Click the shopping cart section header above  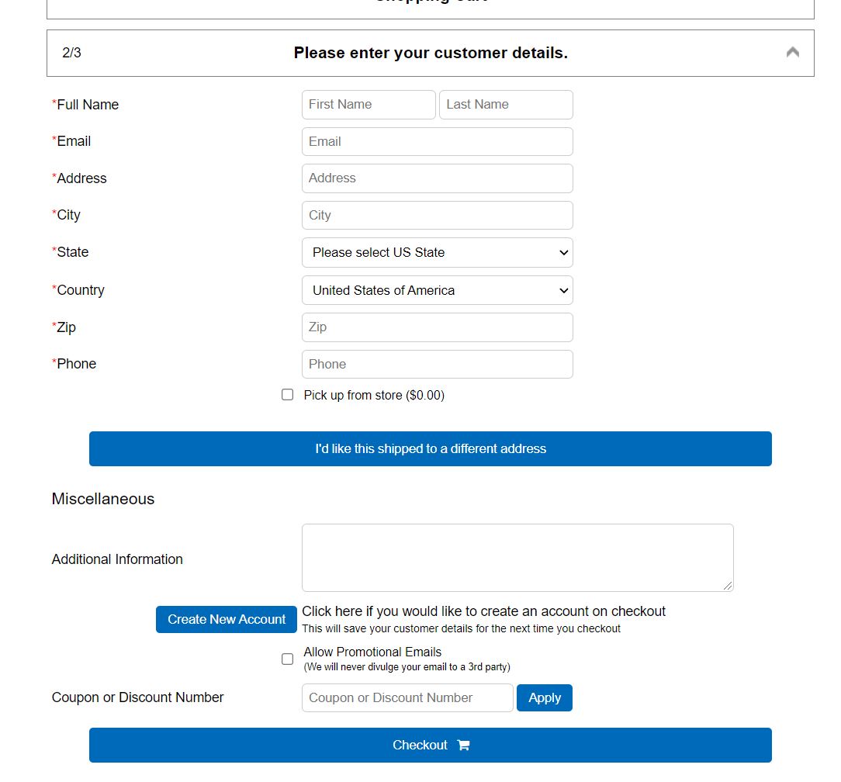point(430,8)
